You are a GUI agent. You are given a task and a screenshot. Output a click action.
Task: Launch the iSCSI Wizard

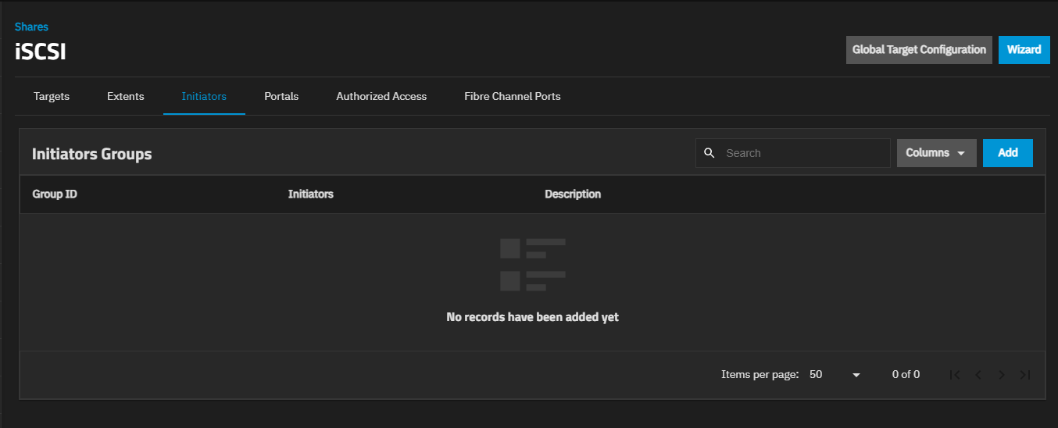click(1024, 50)
